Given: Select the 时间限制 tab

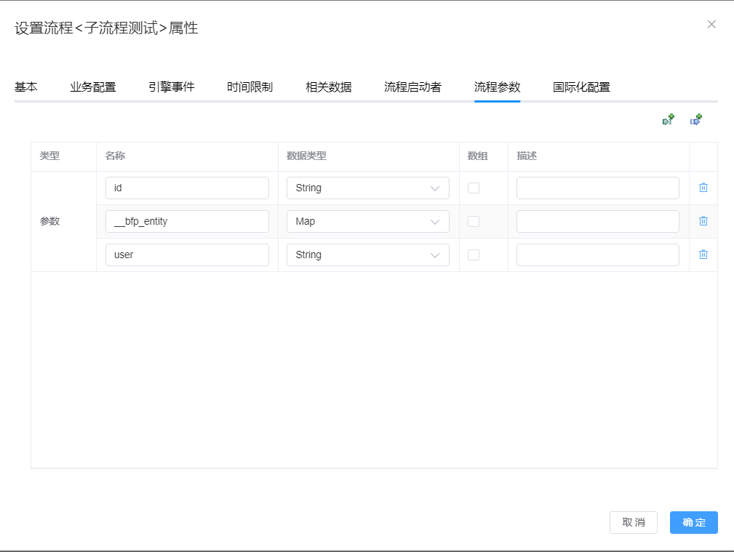Looking at the screenshot, I should point(250,86).
